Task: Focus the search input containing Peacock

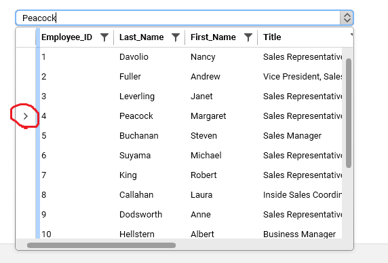Action: point(178,18)
